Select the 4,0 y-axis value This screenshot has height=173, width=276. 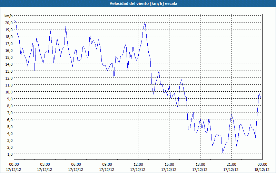pos(10,133)
